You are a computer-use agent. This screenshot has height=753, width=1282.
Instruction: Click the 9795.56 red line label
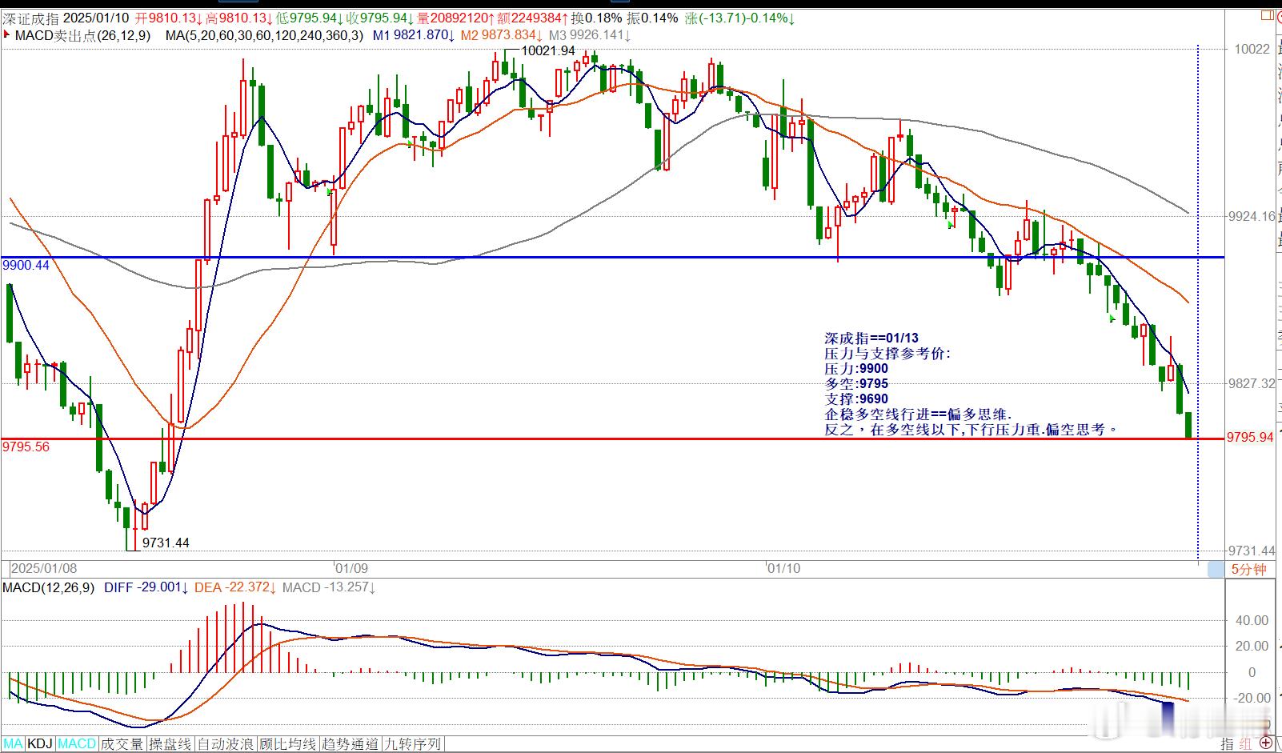(x=26, y=447)
